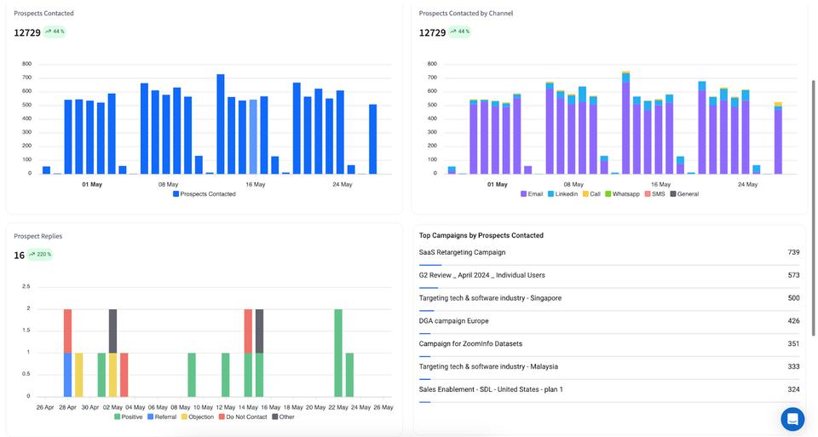Toggle Do Not Contact legend entry

pos(243,417)
